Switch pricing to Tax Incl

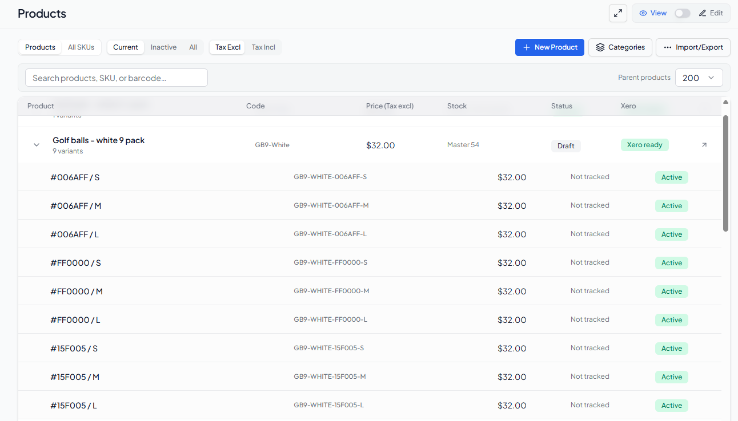pos(263,47)
